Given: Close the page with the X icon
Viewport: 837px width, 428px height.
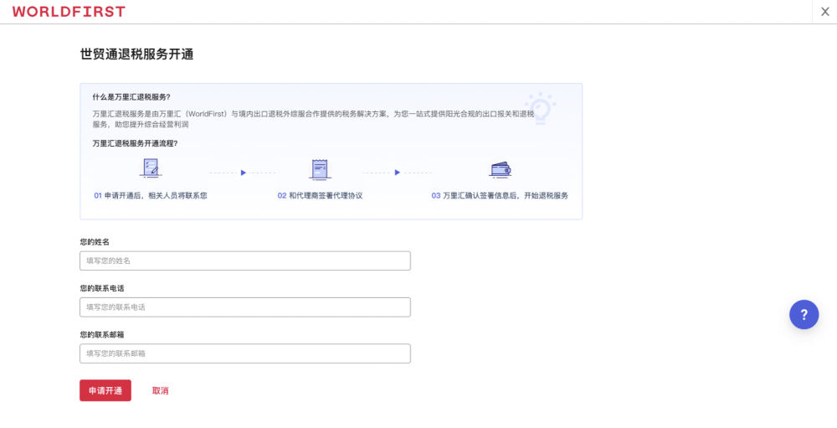Looking at the screenshot, I should [x=824, y=12].
